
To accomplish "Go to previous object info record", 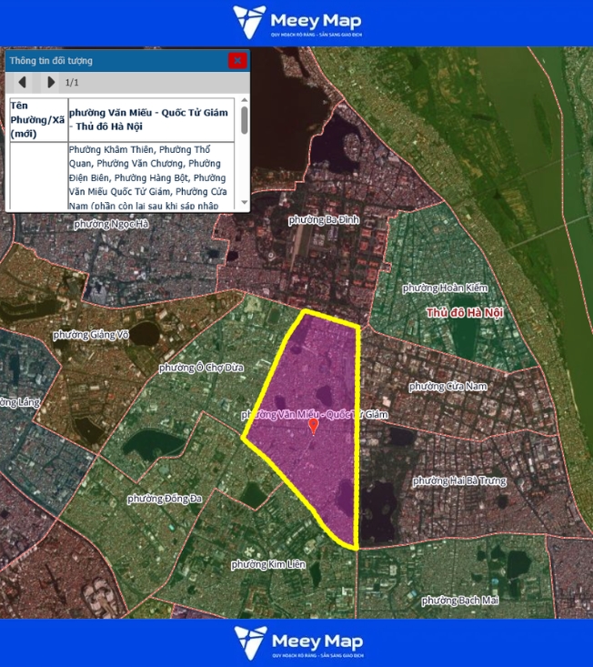I will coord(22,83).
